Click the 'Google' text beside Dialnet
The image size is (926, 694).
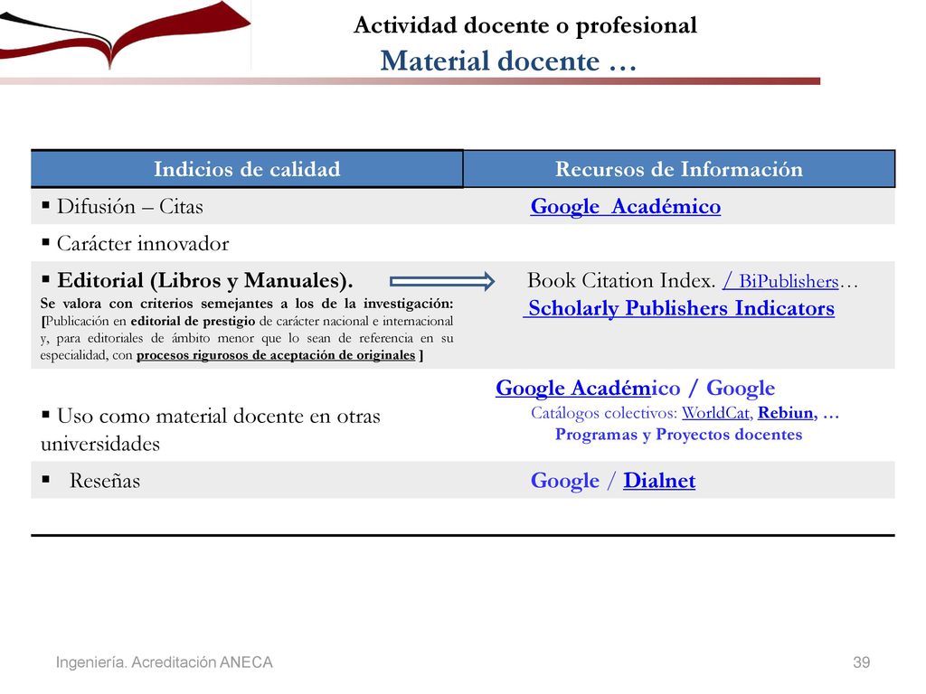[x=564, y=481]
